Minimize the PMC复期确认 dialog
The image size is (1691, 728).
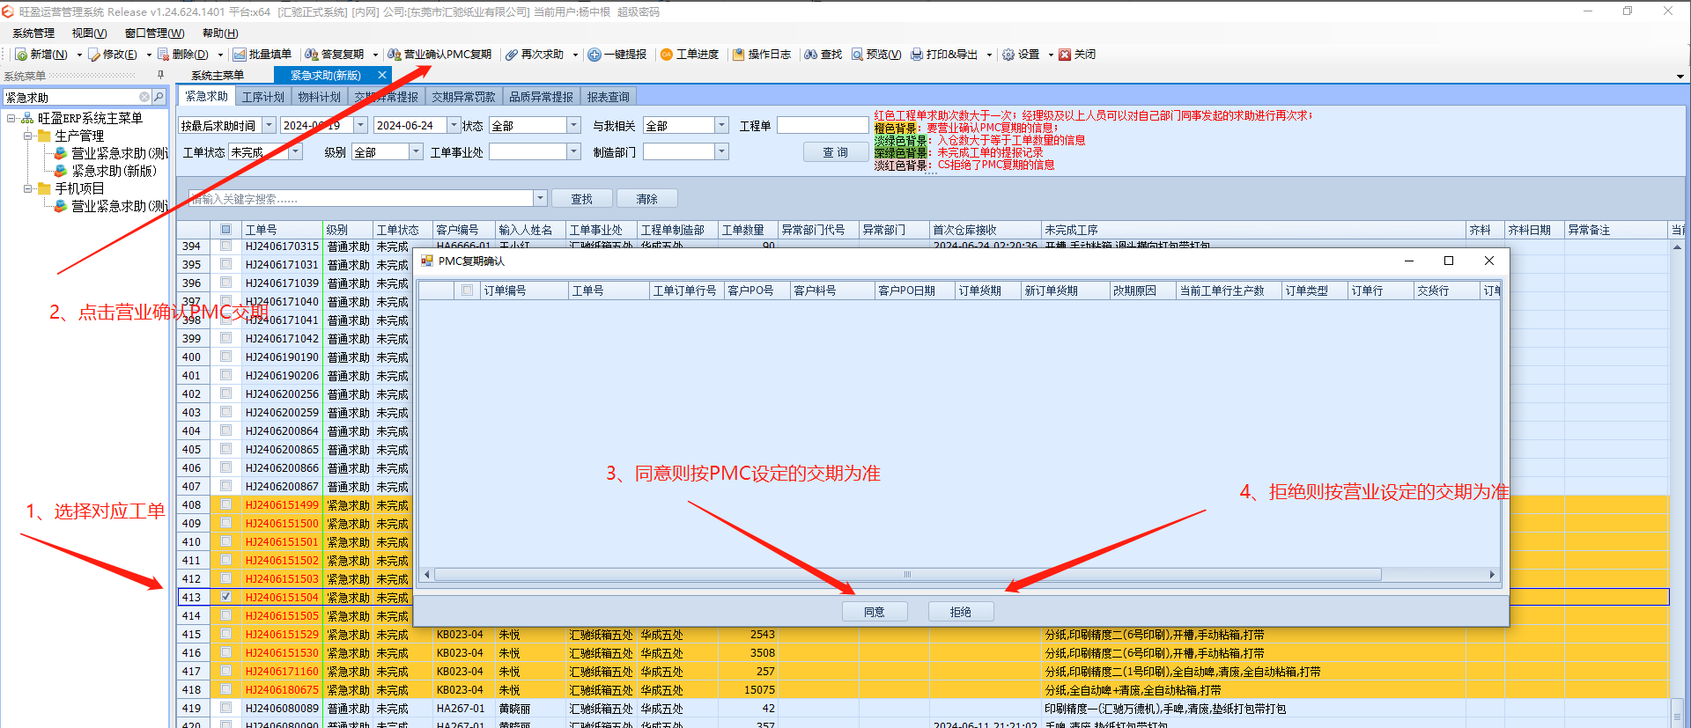point(1409,261)
